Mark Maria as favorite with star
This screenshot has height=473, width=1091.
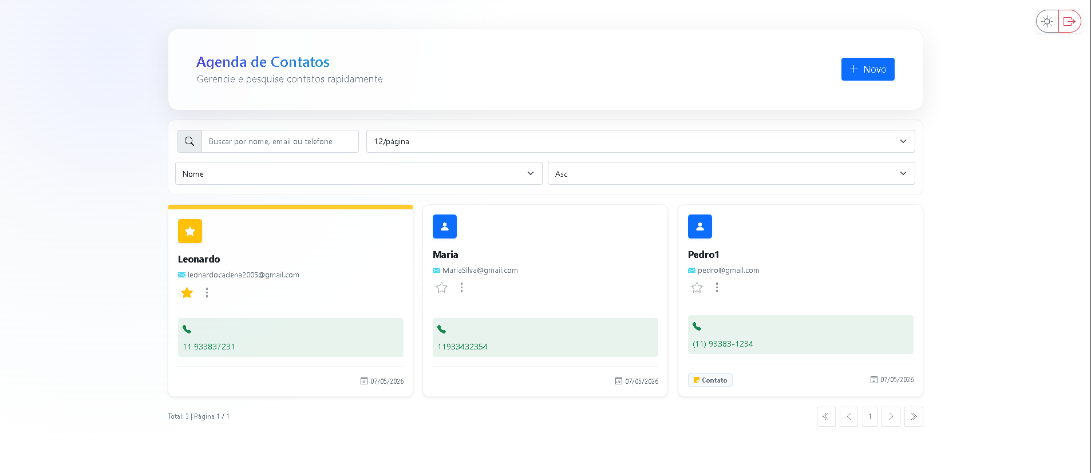coord(441,288)
